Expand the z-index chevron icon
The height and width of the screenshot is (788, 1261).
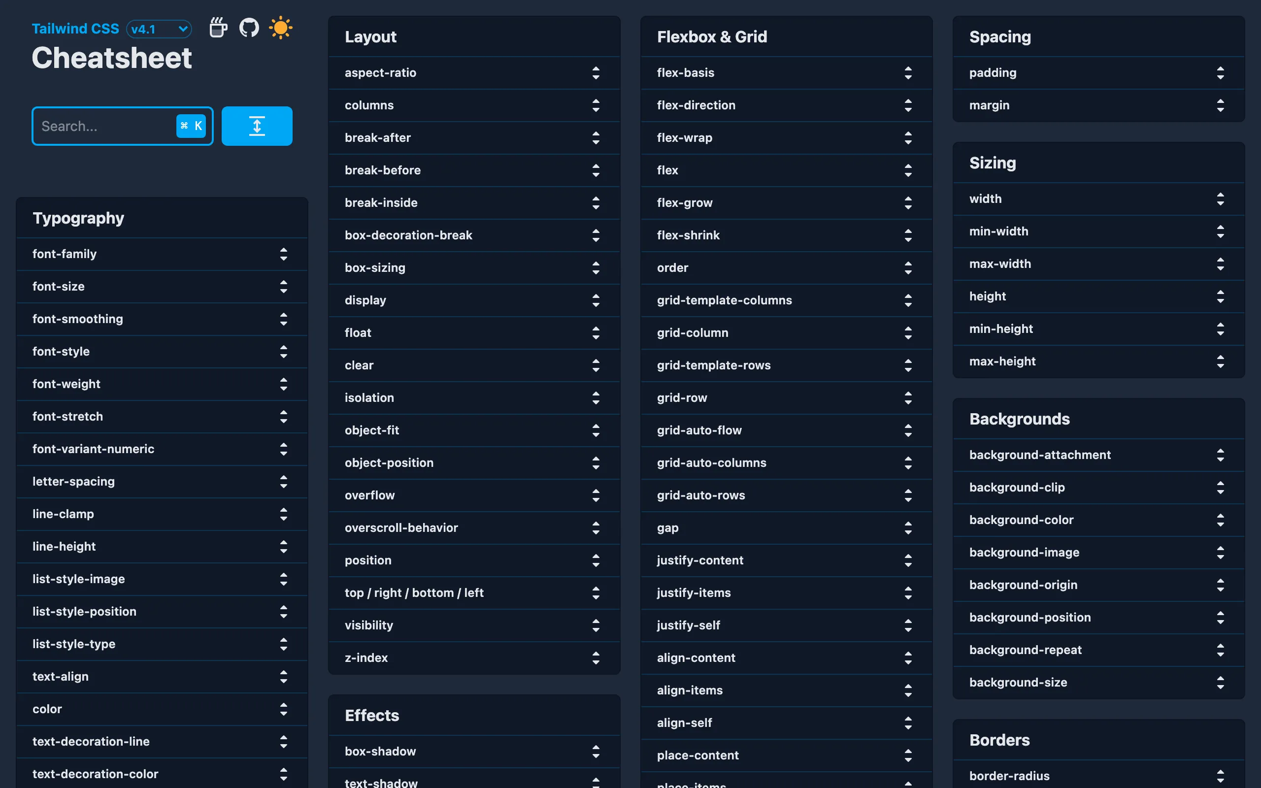coord(596,658)
